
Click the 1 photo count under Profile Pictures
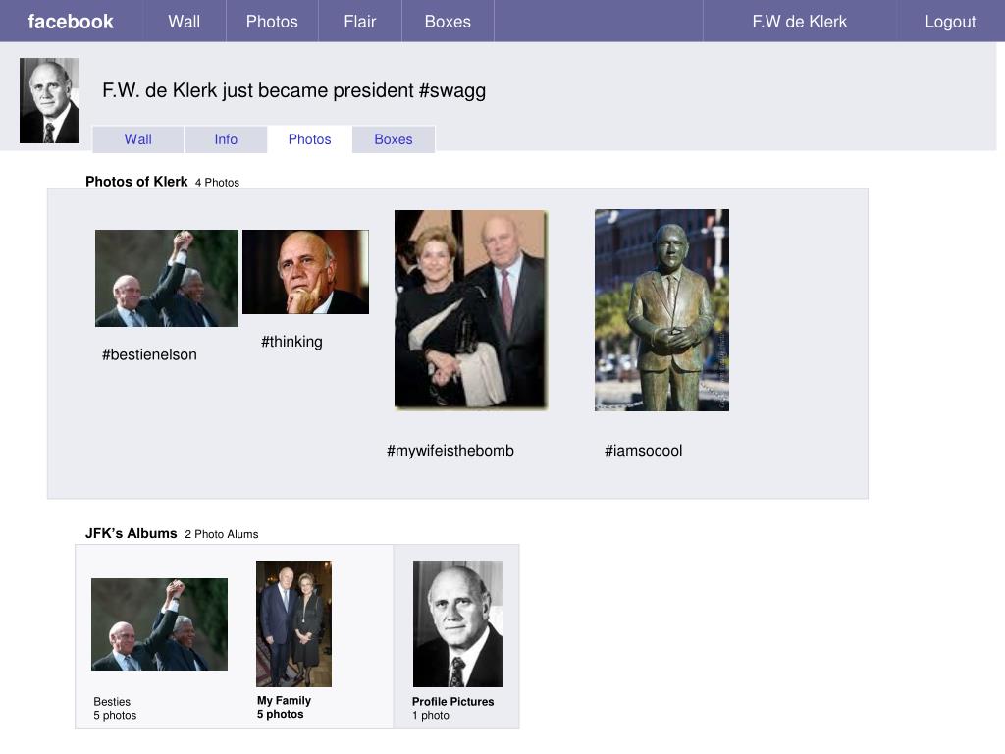[431, 715]
